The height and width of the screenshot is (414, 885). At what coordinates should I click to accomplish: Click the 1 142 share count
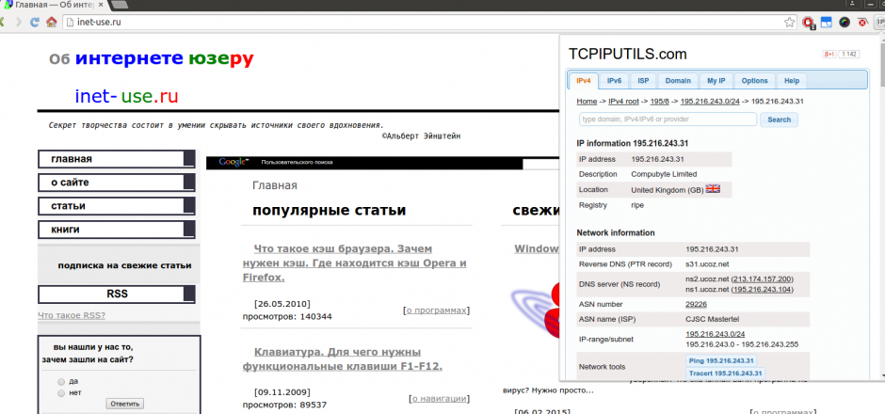[x=849, y=55]
